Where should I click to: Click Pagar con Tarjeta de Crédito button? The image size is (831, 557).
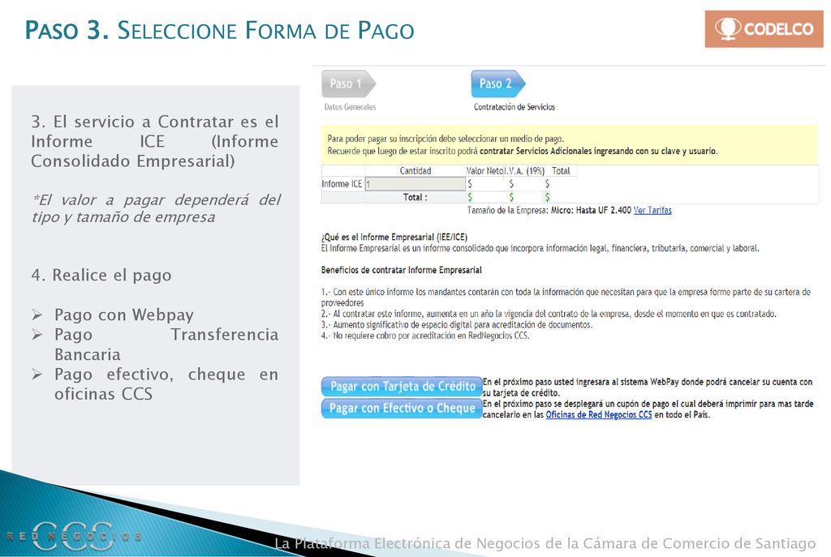tap(402, 387)
